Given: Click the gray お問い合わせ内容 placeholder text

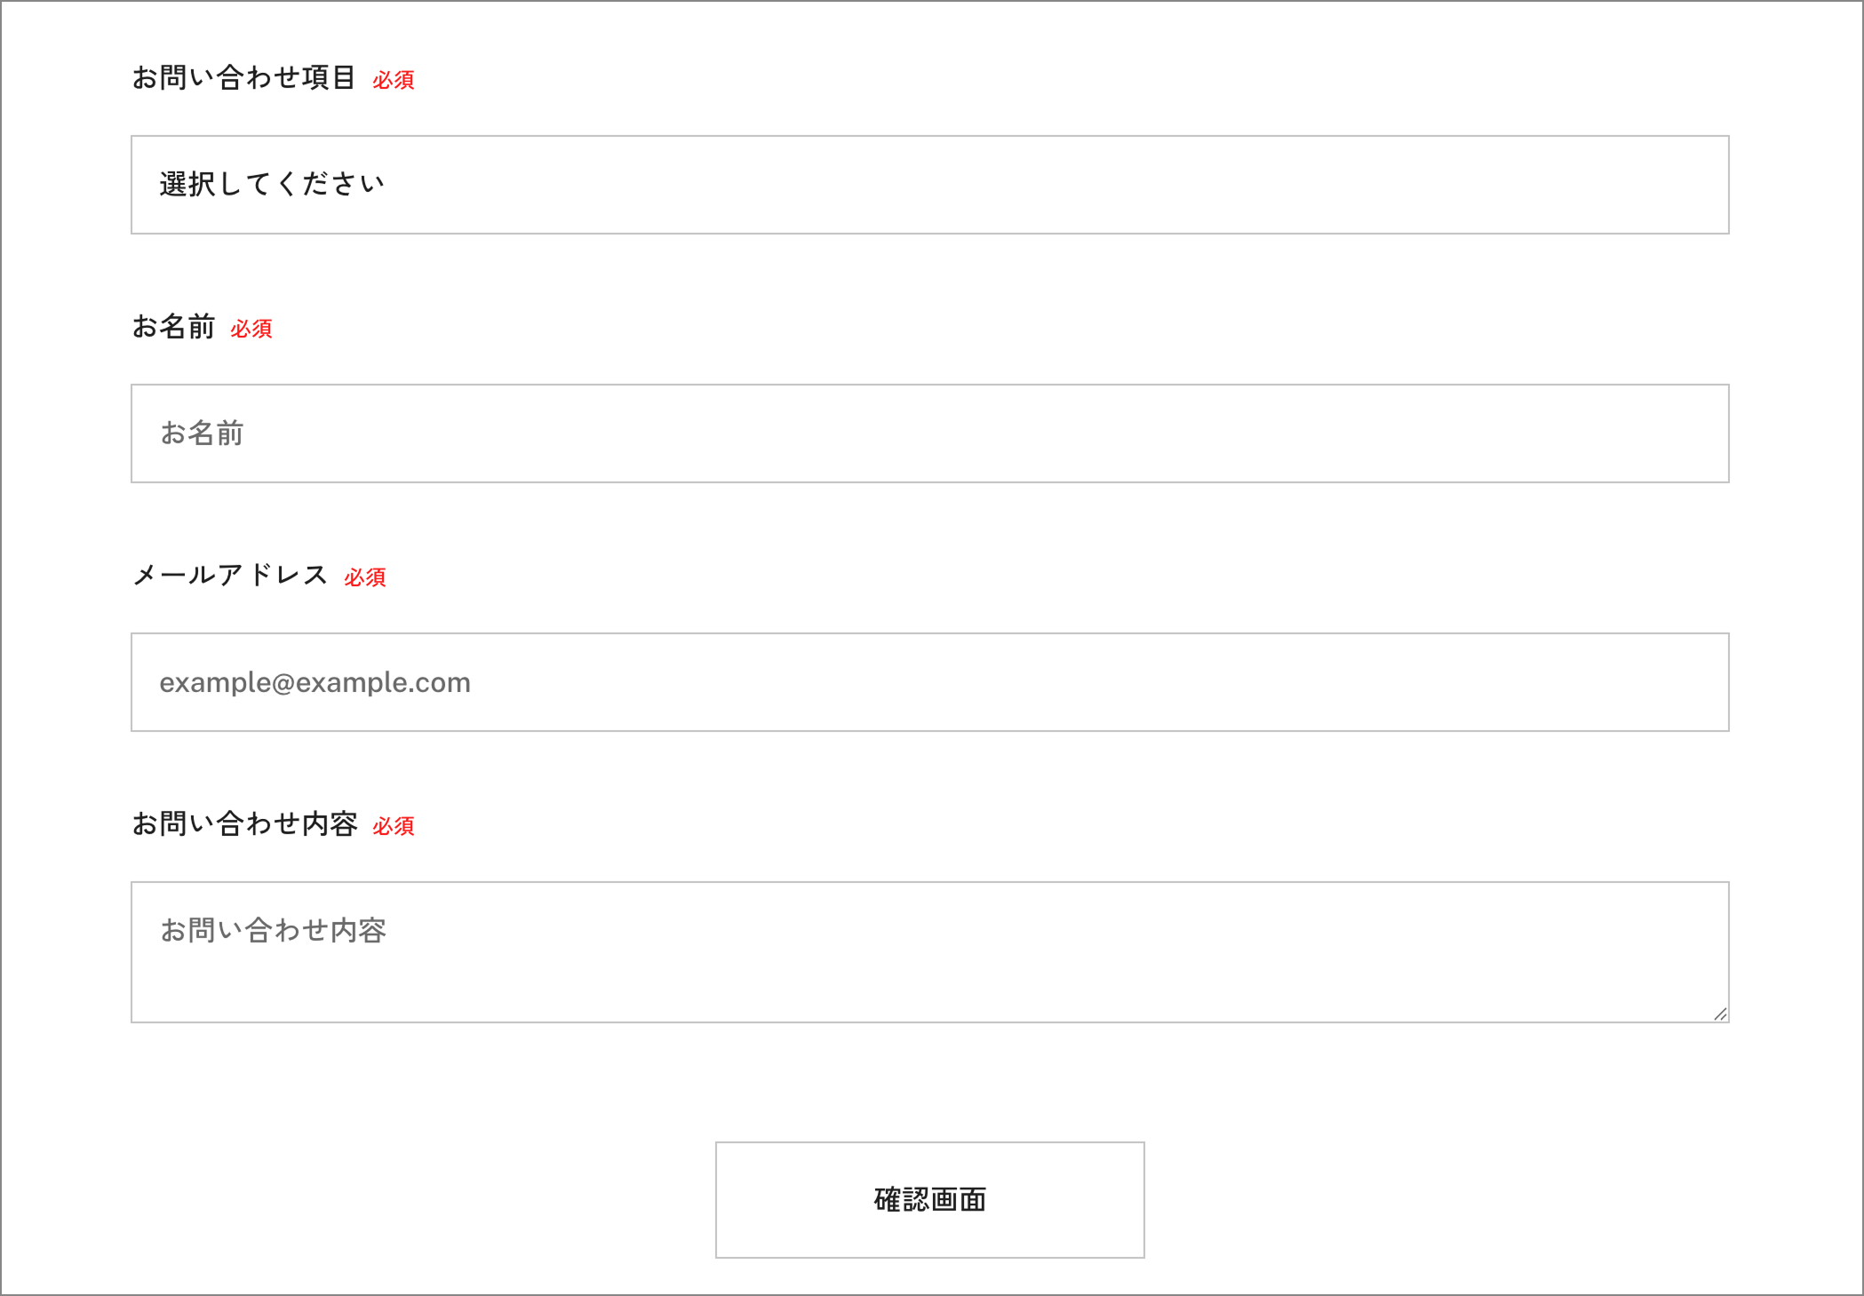Looking at the screenshot, I should 273,930.
